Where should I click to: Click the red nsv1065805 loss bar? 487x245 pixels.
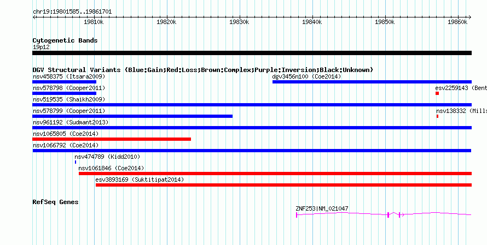[112, 139]
